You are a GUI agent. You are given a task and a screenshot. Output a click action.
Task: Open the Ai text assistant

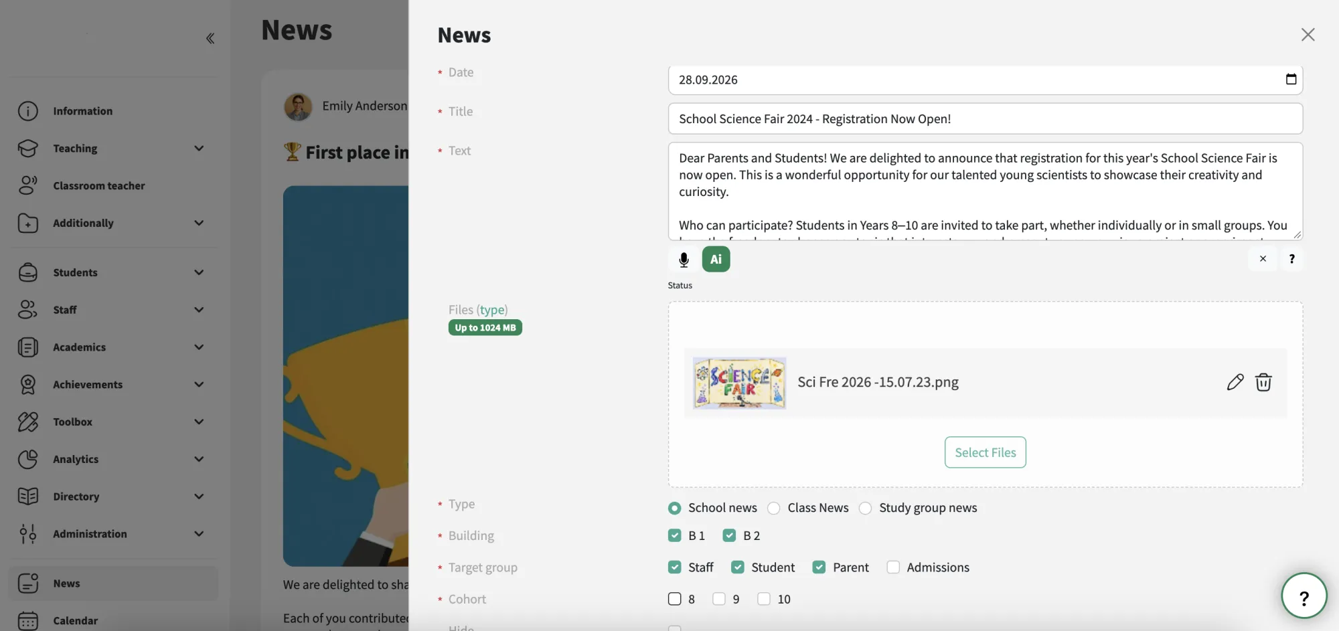(716, 260)
